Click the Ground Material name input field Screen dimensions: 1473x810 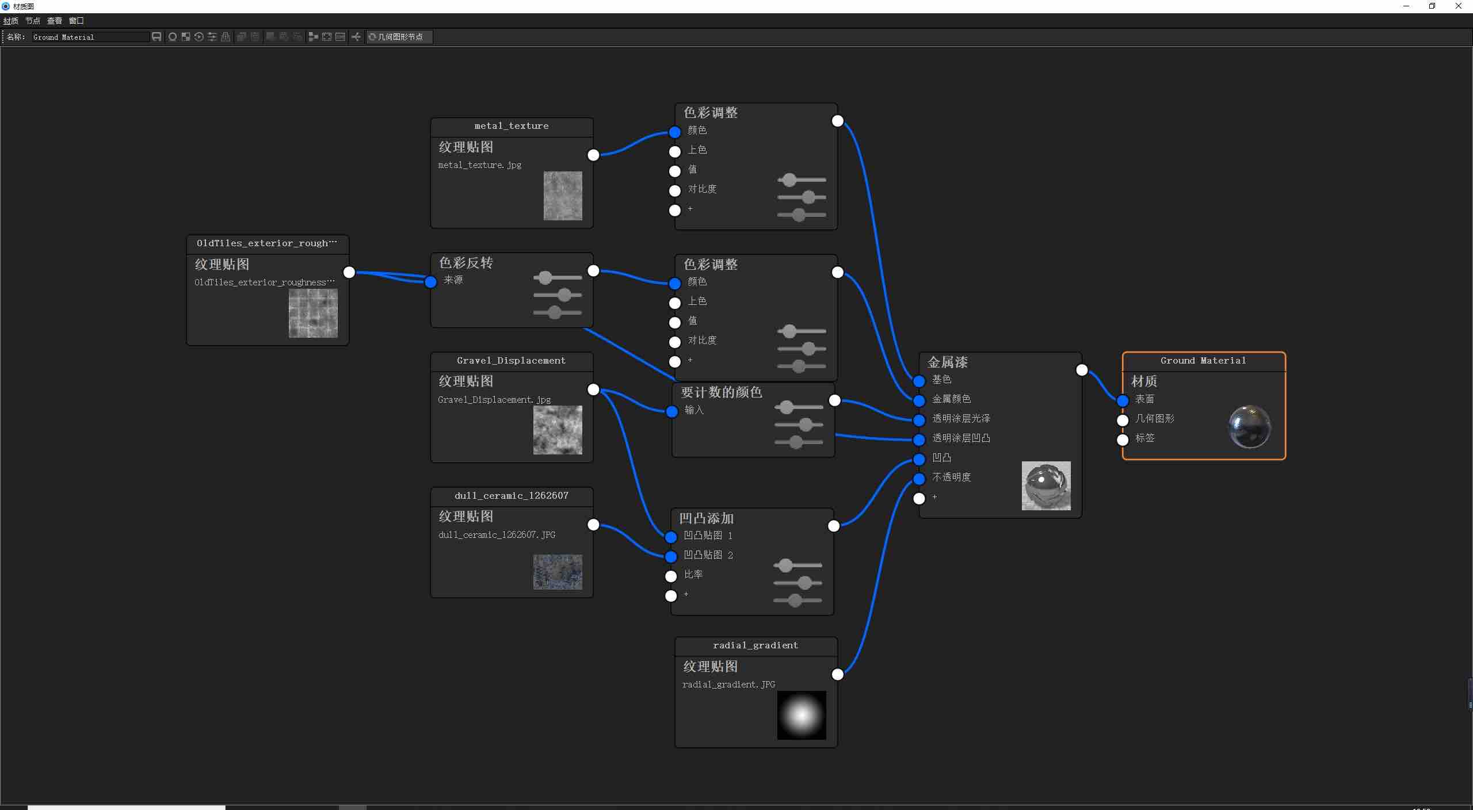[x=89, y=37]
